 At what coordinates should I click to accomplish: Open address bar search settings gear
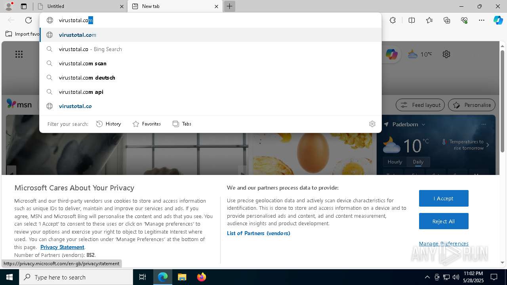tap(372, 124)
